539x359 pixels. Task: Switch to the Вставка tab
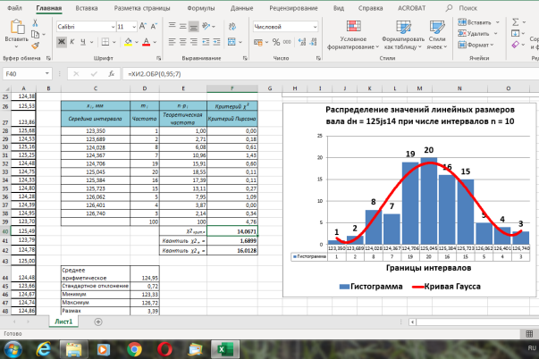click(x=87, y=8)
